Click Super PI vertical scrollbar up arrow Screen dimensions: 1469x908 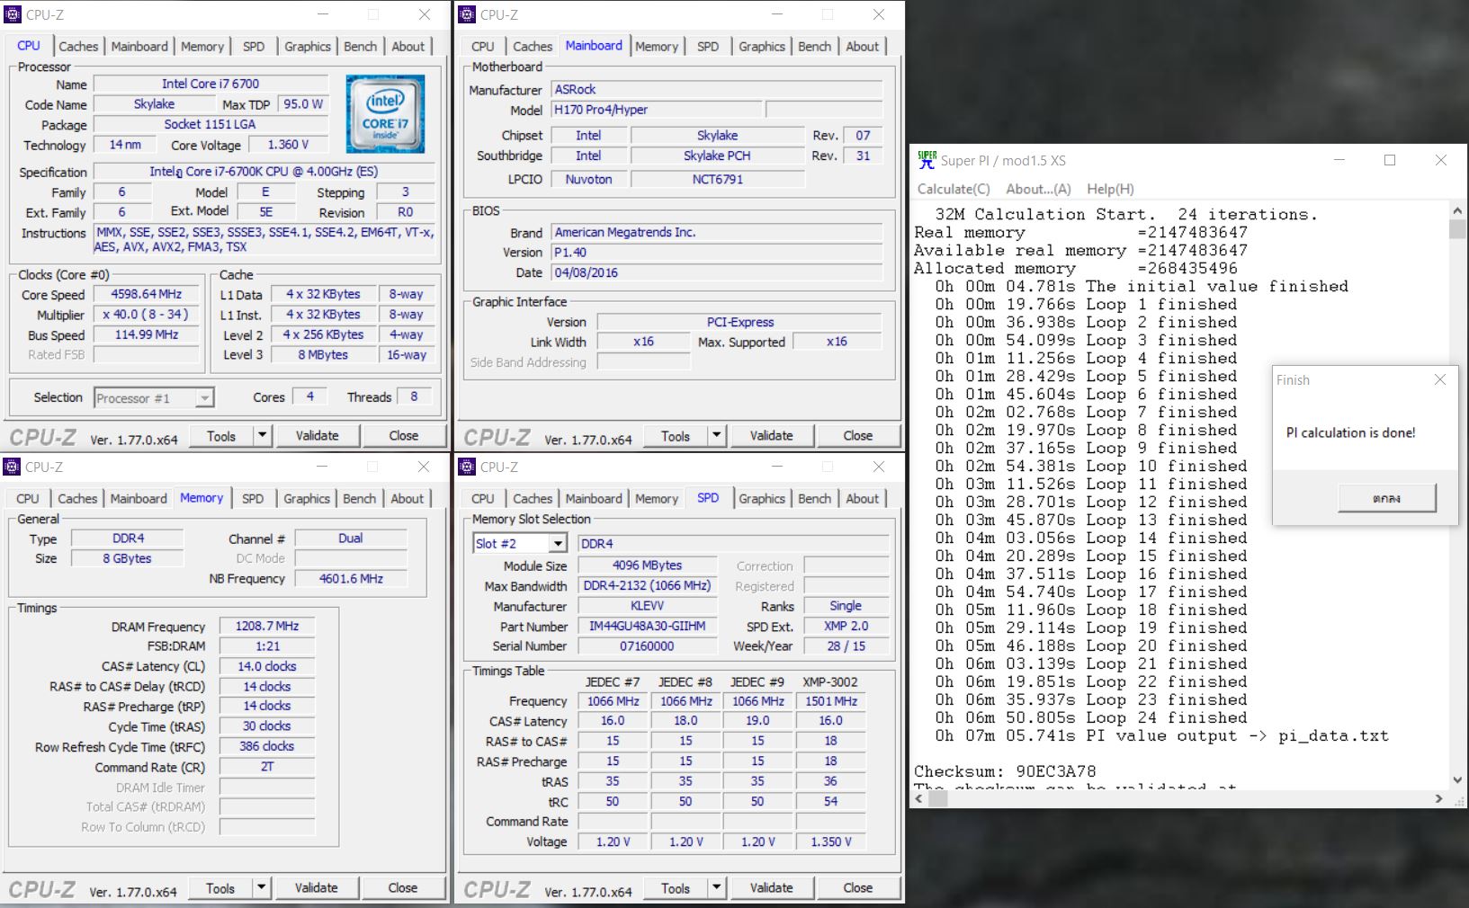[1457, 210]
